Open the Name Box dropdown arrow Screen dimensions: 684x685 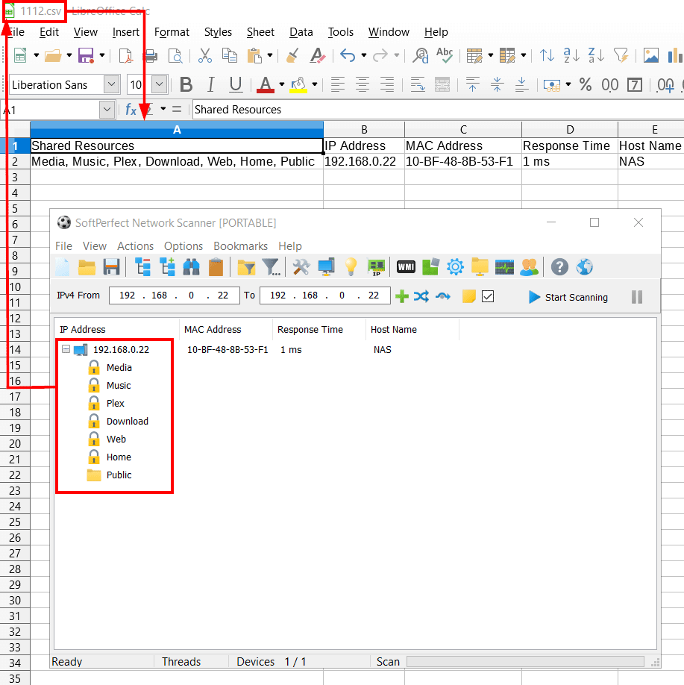pyautogui.click(x=107, y=110)
